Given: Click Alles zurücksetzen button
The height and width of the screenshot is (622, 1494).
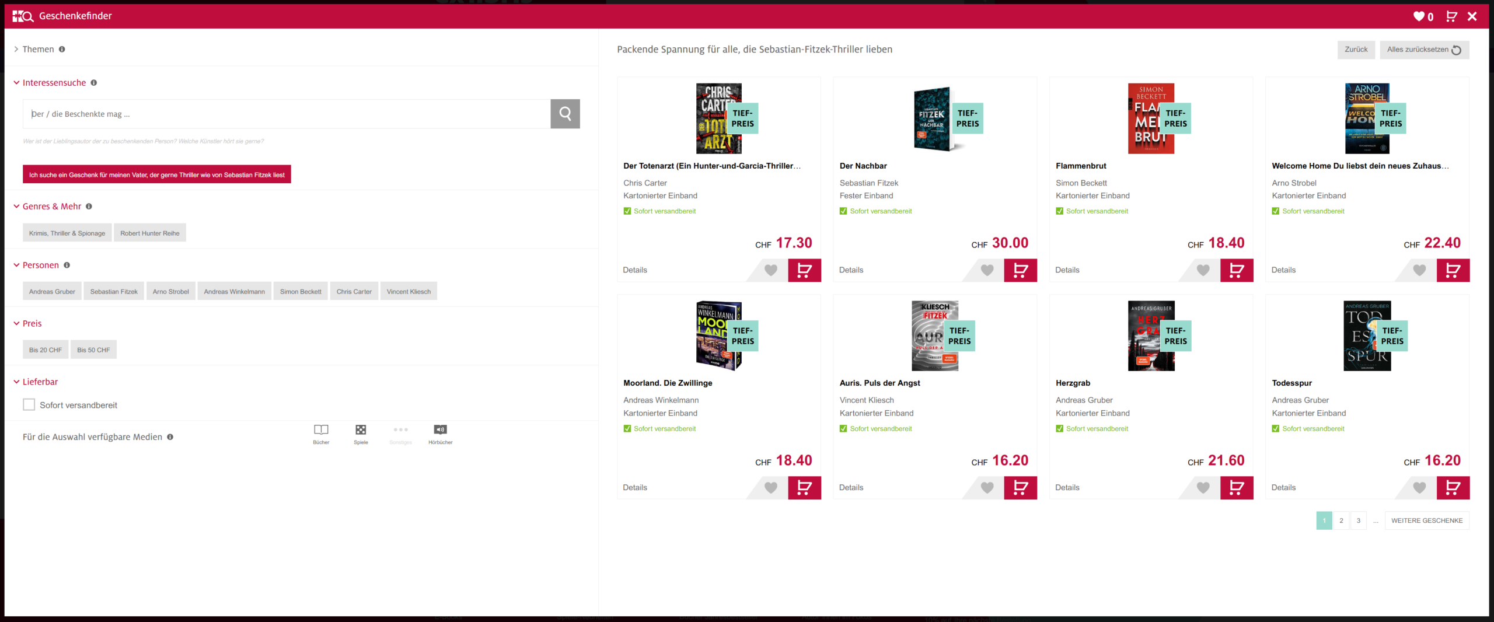Looking at the screenshot, I should tap(1425, 50).
